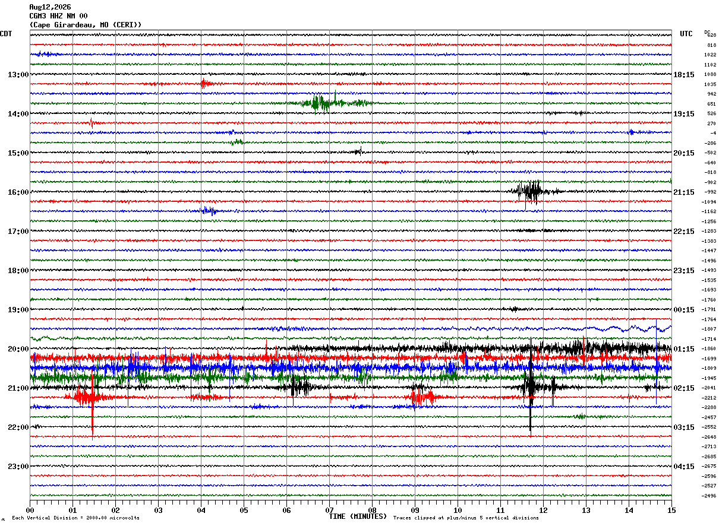Click the CGM3 HHZ NM 00 station title
719x526 pixels.
(58, 16)
